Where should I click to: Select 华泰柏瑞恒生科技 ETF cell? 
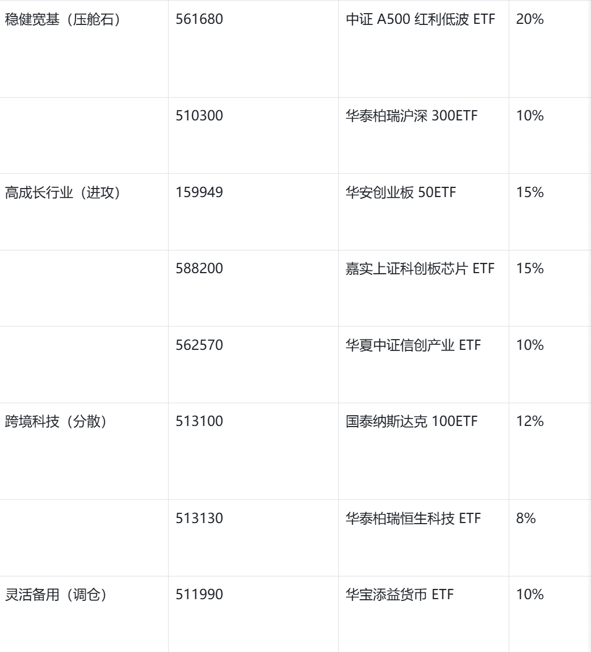point(413,519)
